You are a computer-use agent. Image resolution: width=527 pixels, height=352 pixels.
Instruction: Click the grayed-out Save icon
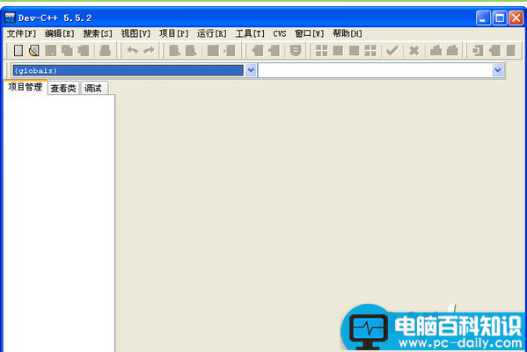(50, 51)
